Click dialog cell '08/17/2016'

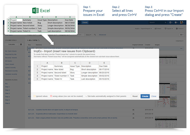104,69
